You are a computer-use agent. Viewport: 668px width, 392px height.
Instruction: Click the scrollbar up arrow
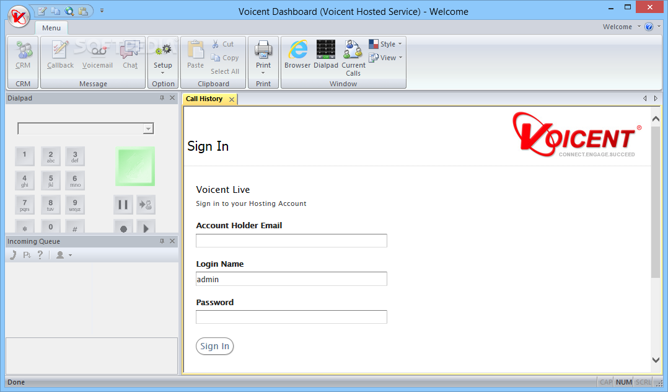coord(656,119)
